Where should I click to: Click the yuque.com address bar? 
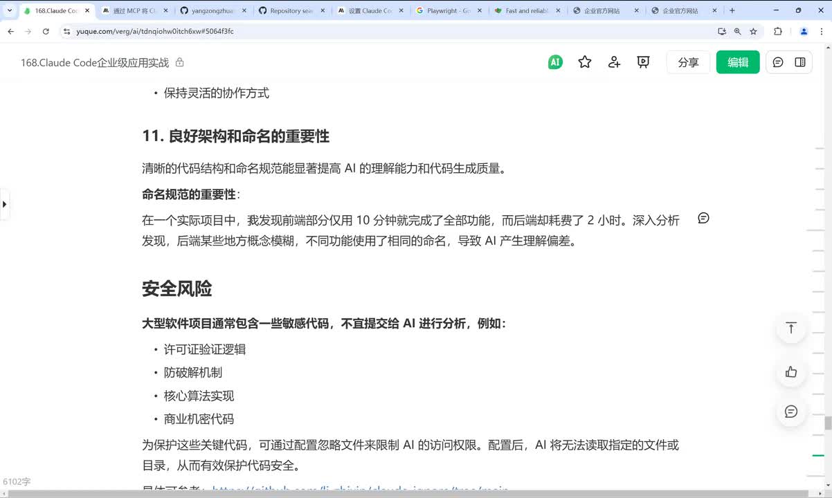pyautogui.click(x=388, y=31)
